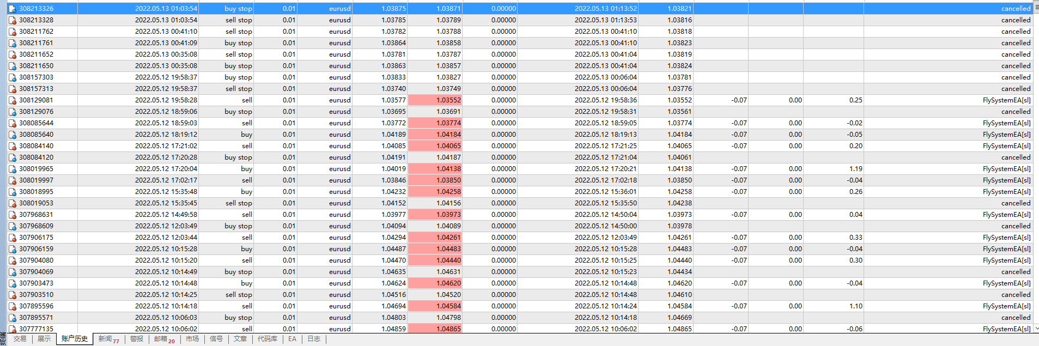1039x346 pixels.
Task: Click the order icon for ticket 308211652
Action: click(x=12, y=54)
